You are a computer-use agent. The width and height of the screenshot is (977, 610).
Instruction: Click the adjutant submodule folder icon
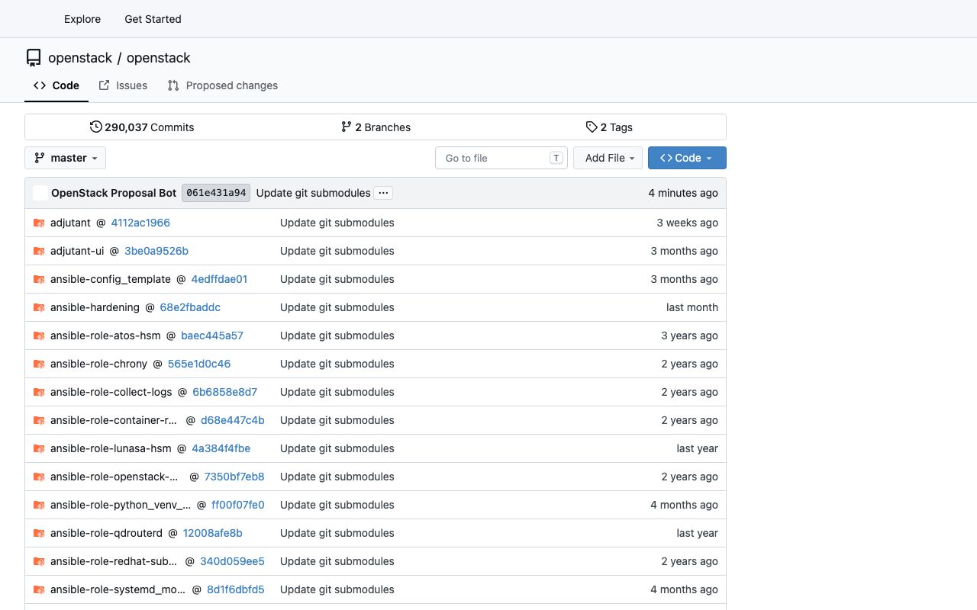[x=39, y=223]
